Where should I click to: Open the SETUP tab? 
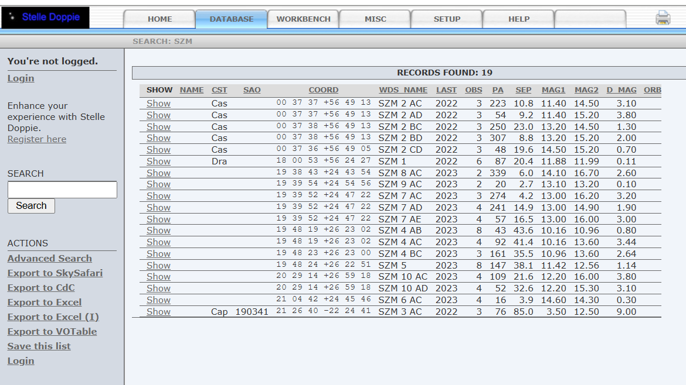(447, 19)
